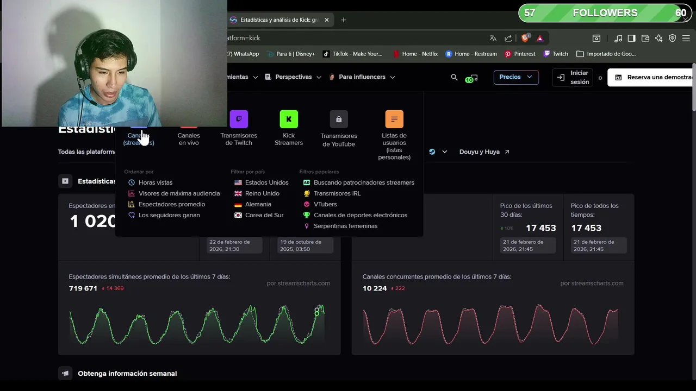Select Canales de deportes electrónicos filter

click(355, 215)
